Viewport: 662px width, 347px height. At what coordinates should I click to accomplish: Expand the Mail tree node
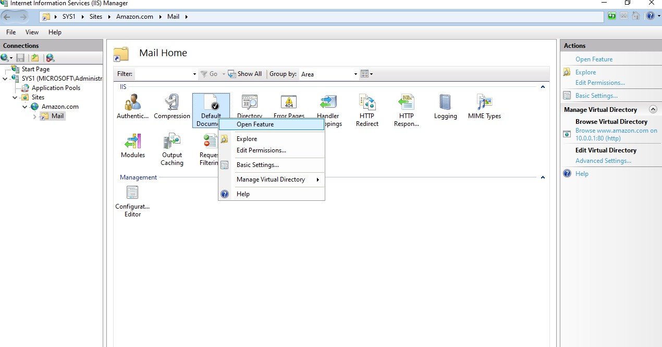coord(34,116)
